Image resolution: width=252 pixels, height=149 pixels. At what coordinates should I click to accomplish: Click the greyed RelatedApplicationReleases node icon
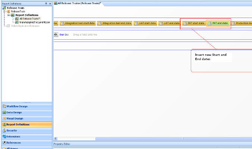point(8,26)
